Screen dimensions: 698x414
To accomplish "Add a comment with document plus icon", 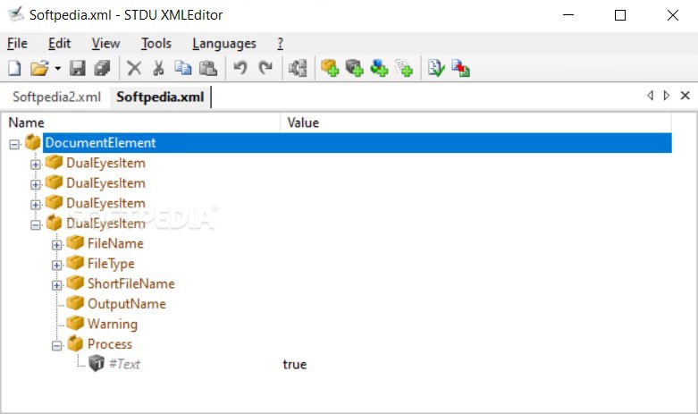I will (x=404, y=68).
